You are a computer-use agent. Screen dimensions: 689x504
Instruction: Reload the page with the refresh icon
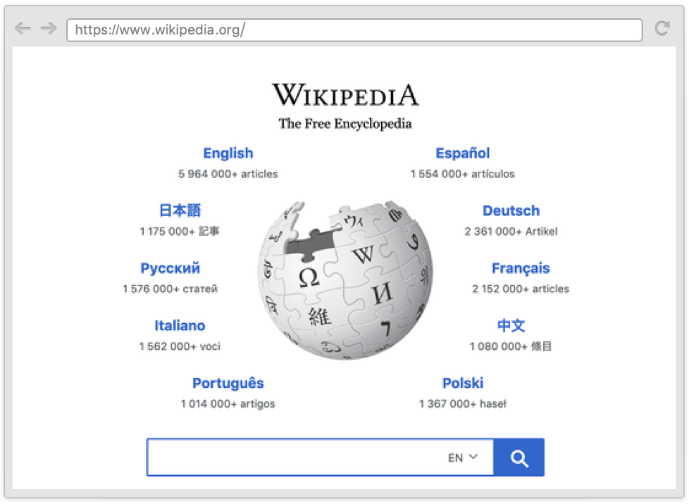point(662,28)
